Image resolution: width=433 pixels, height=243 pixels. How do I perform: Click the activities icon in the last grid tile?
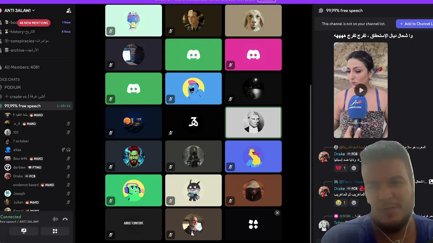253,224
